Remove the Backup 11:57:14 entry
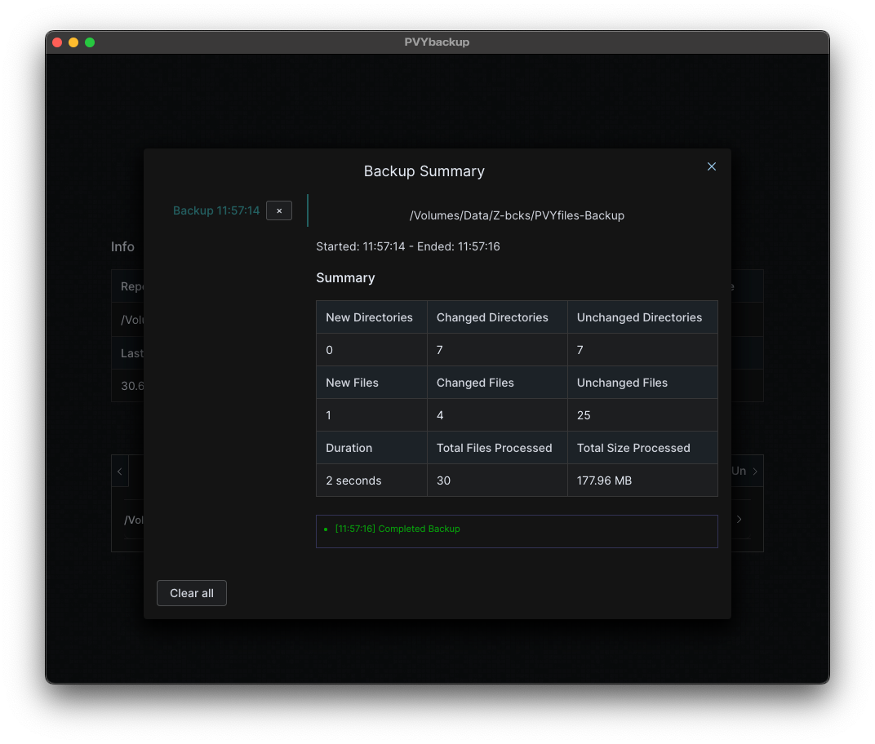The image size is (875, 744). (279, 210)
